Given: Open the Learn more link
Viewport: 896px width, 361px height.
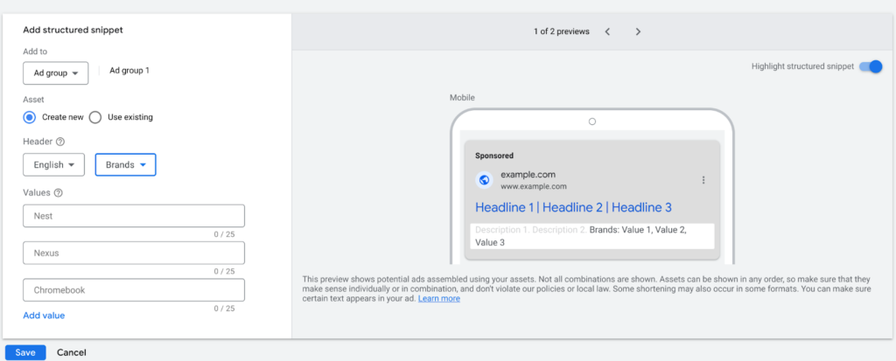Looking at the screenshot, I should click(439, 298).
